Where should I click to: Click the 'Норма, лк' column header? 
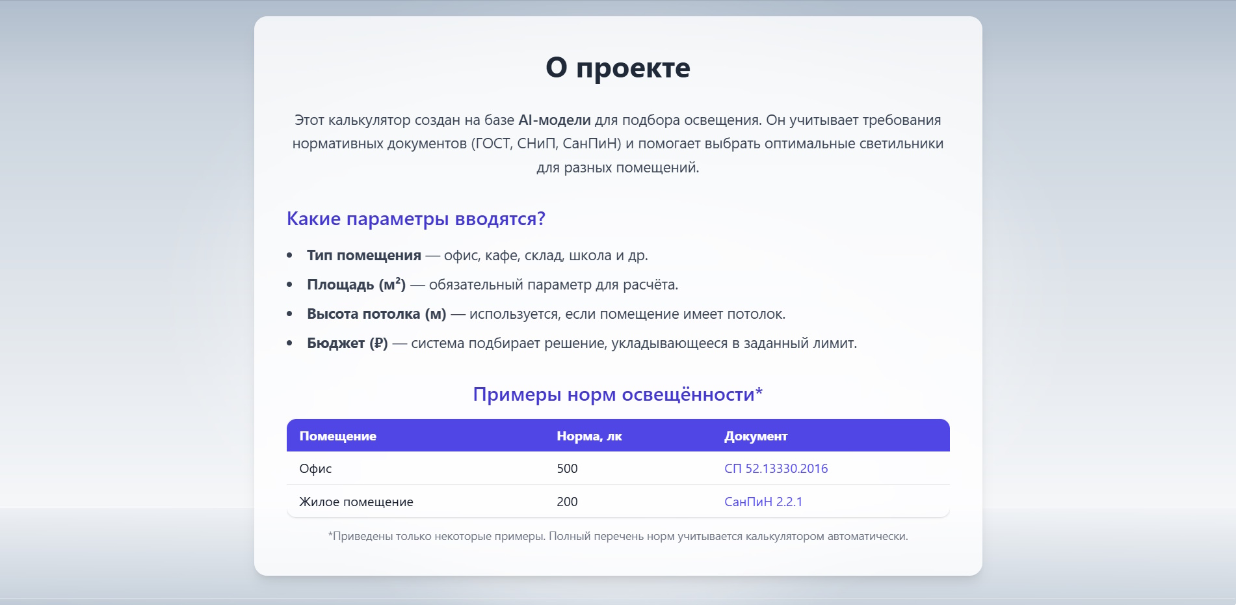589,436
